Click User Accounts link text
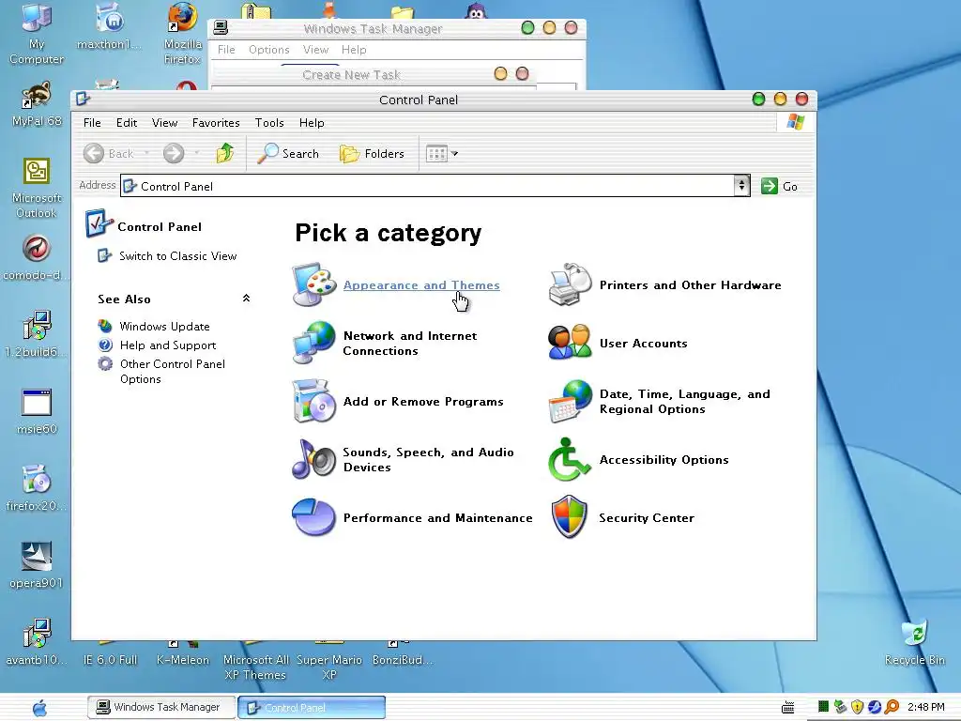 [644, 344]
